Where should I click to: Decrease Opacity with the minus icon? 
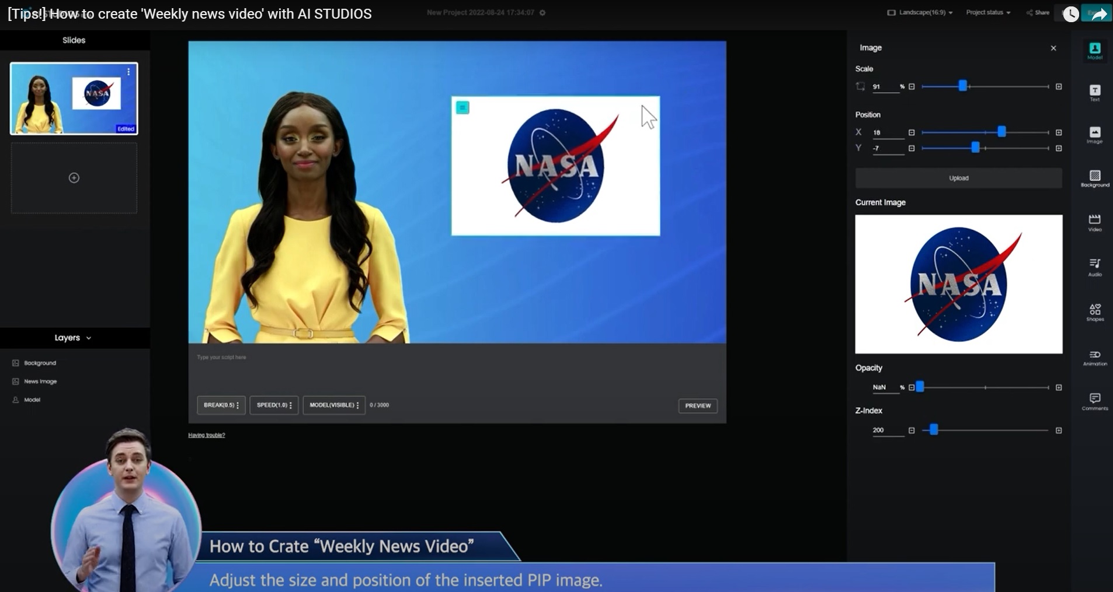point(912,387)
